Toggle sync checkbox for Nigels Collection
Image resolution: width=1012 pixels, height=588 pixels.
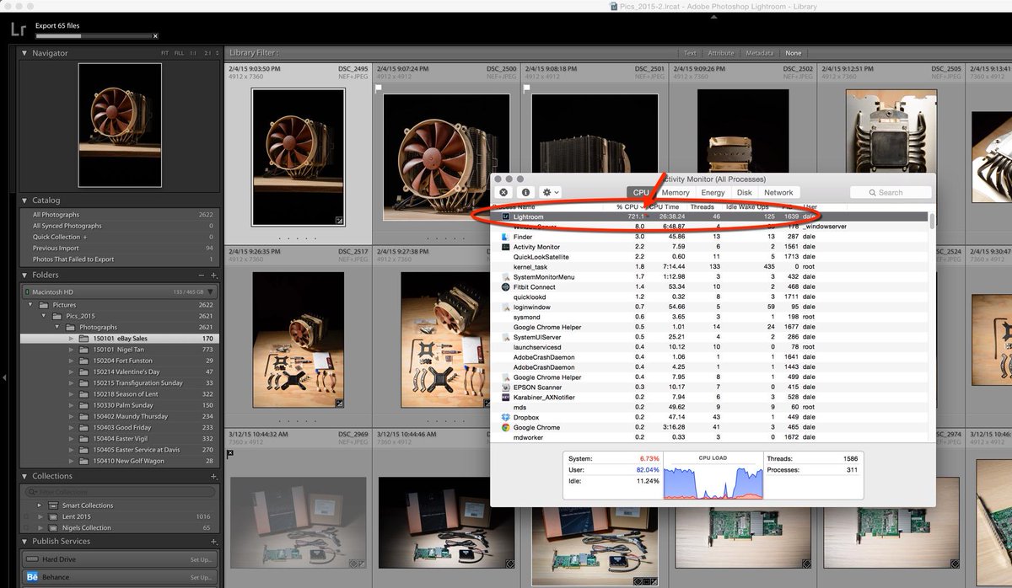click(x=27, y=527)
